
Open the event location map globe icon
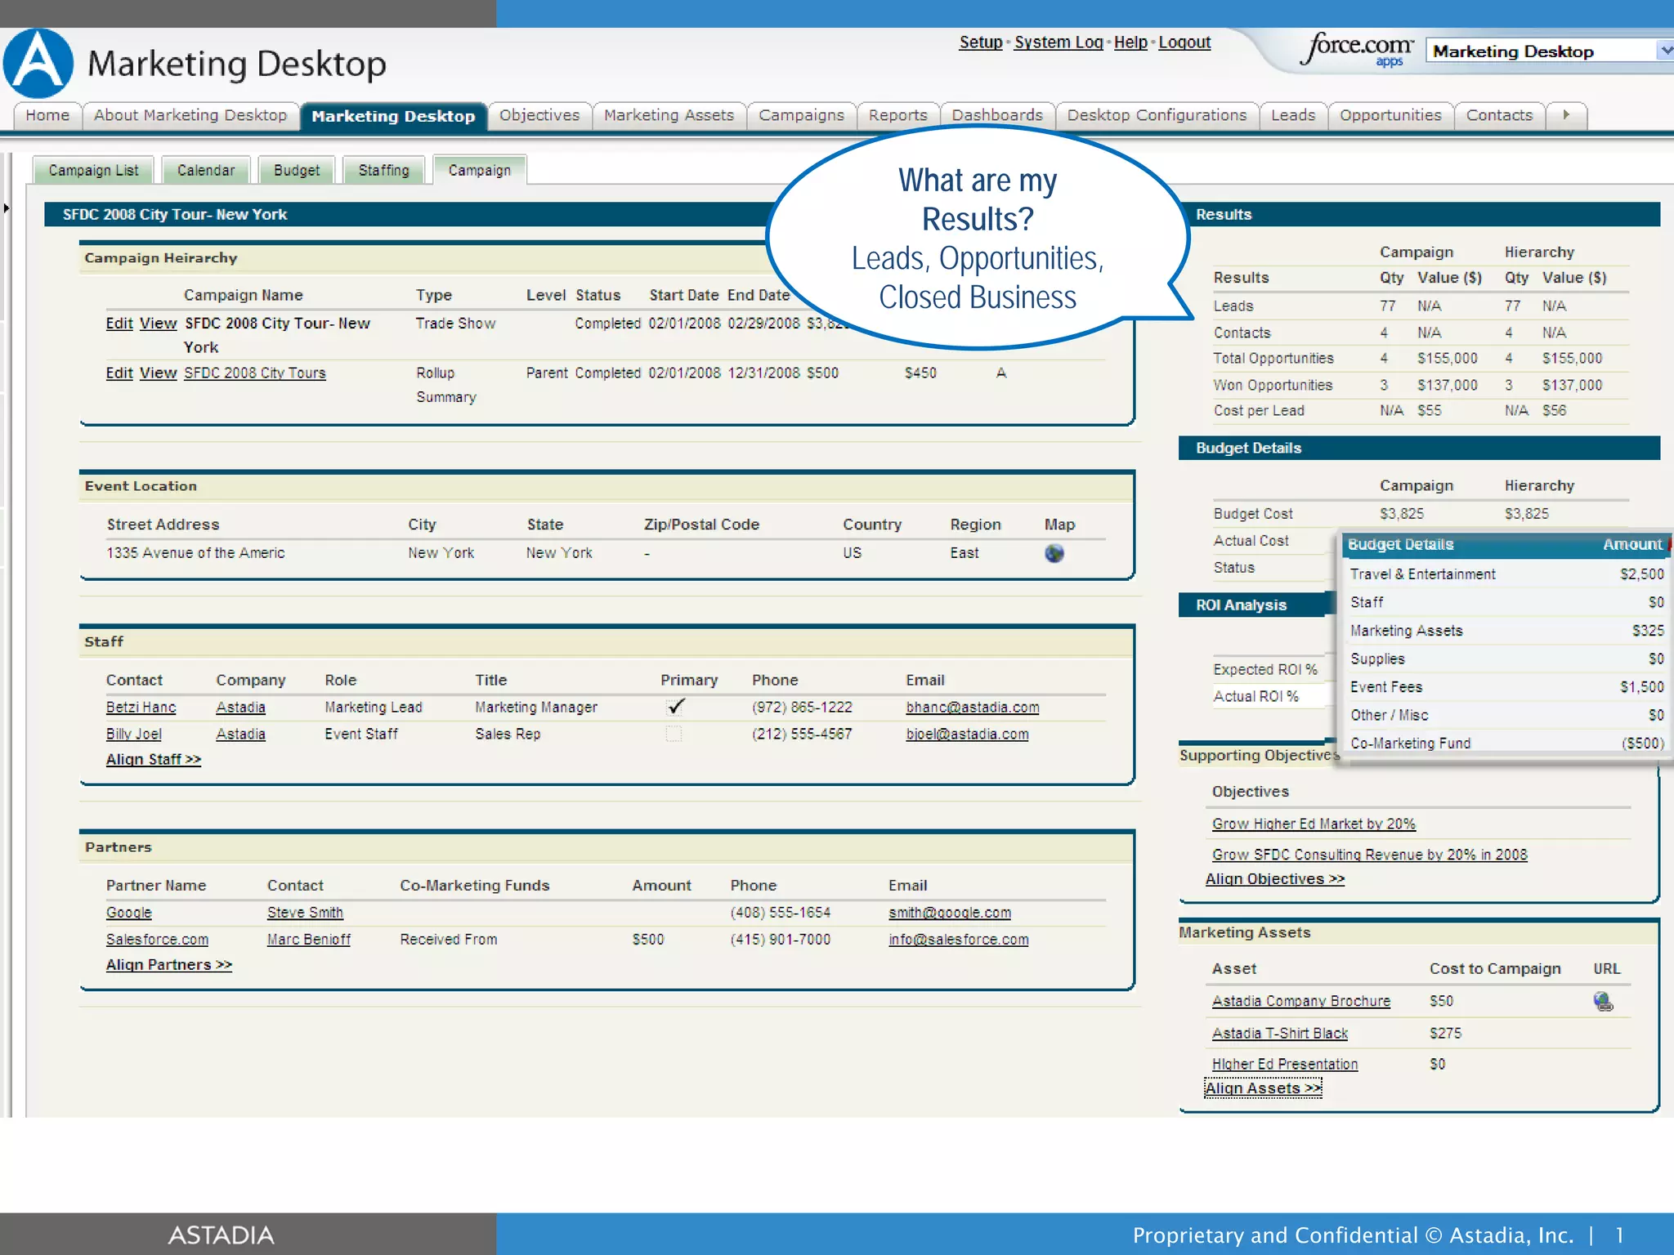tap(1054, 553)
